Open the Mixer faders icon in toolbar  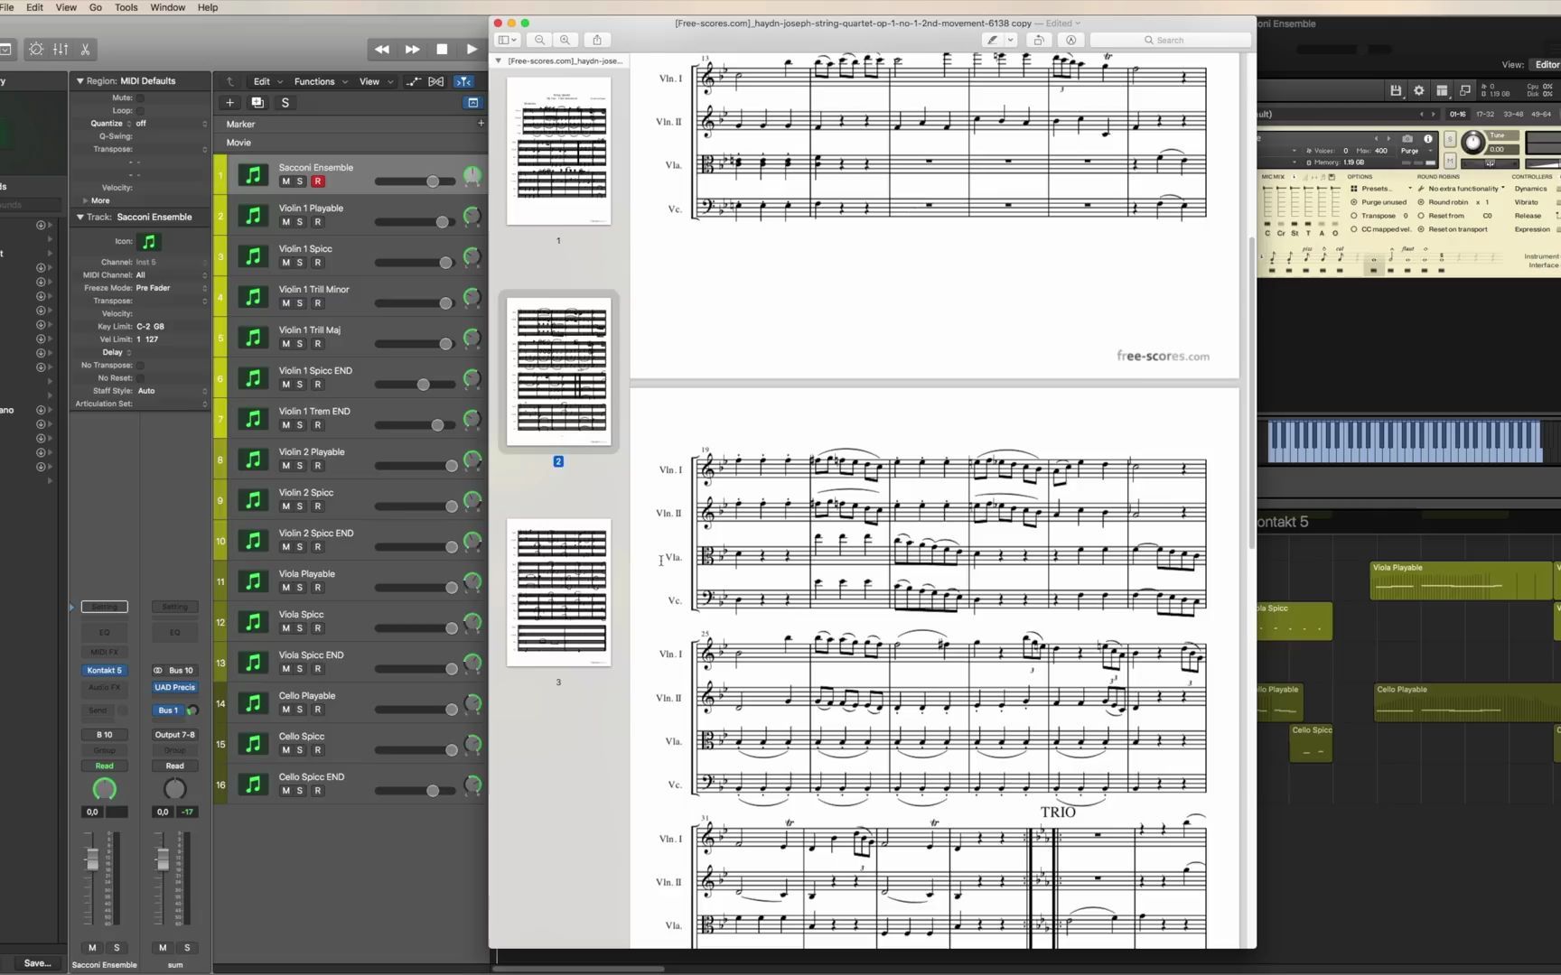61,50
